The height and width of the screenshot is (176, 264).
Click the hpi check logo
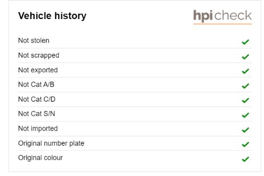[222, 17]
